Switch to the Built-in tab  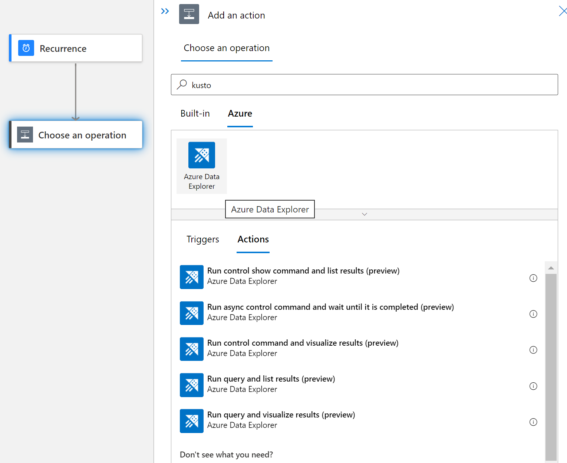pyautogui.click(x=195, y=114)
